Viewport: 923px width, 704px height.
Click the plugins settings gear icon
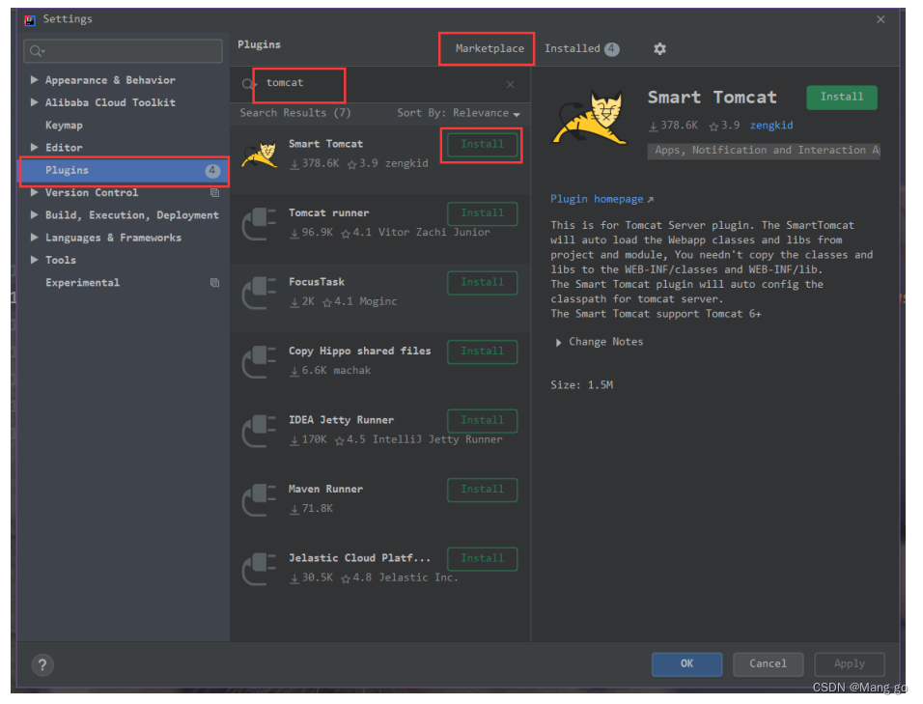click(x=659, y=49)
